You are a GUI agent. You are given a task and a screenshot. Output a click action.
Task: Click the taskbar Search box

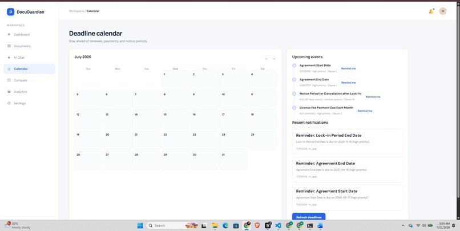coord(172,225)
